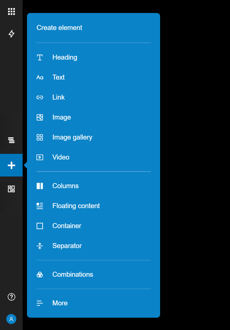Click the Floating content icon
Viewport: 230px width, 330px height.
pyautogui.click(x=40, y=206)
